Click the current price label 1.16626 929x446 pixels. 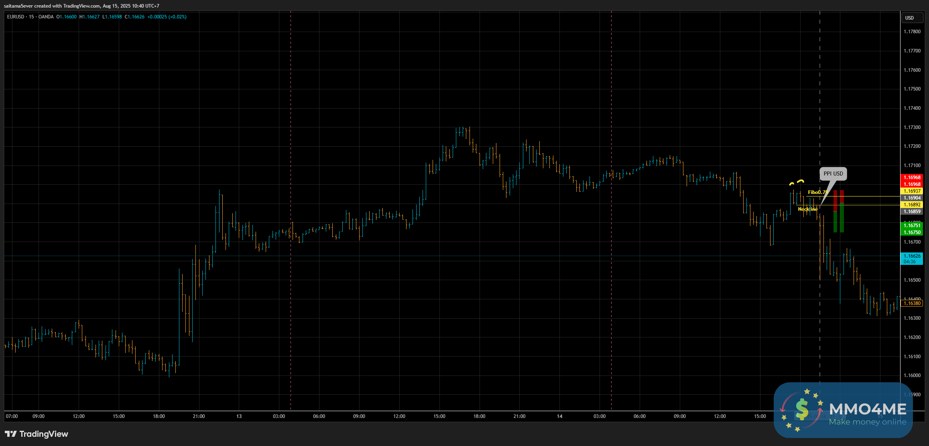pos(912,256)
